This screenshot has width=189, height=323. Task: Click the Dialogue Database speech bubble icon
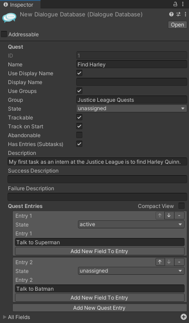pyautogui.click(x=9, y=18)
